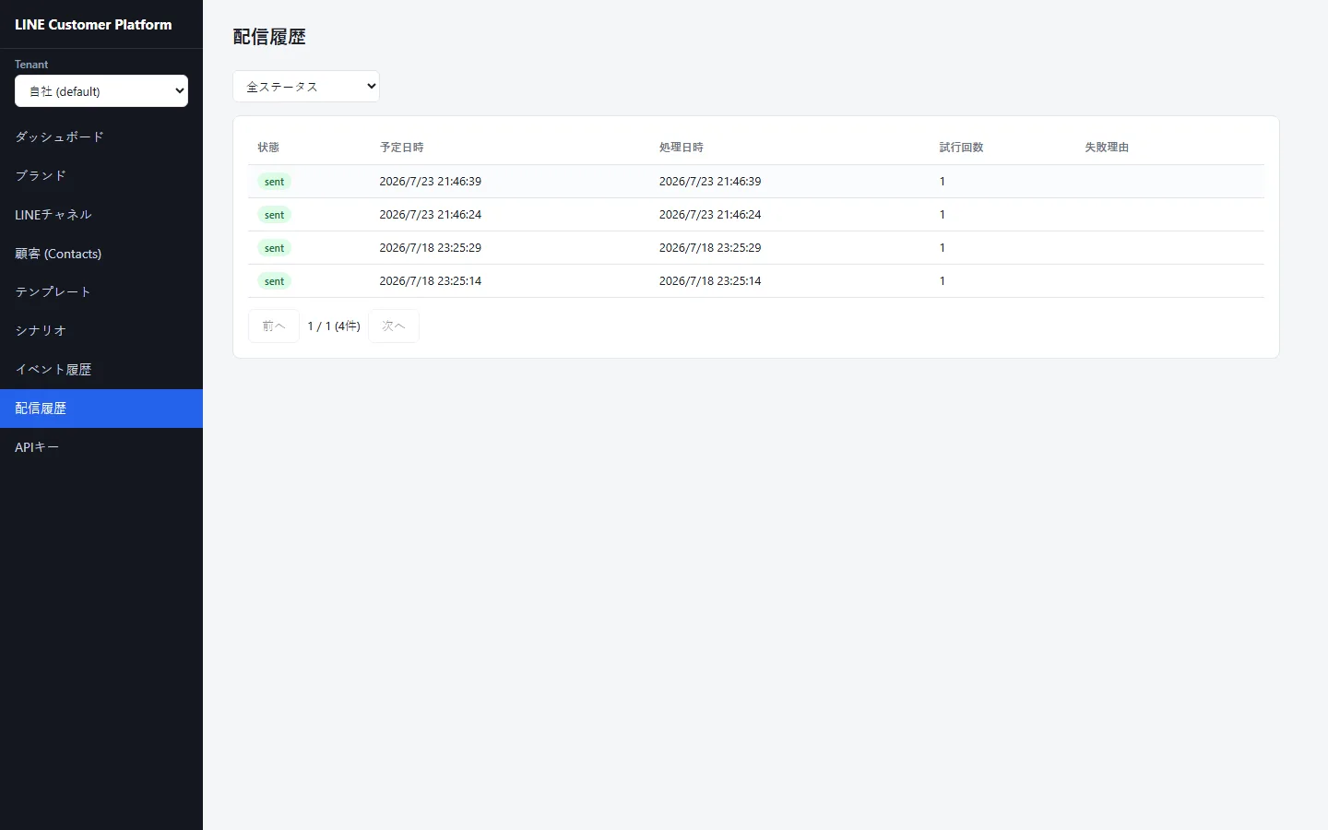
Task: Click the 失敗理由 column header
Action: point(1107,148)
